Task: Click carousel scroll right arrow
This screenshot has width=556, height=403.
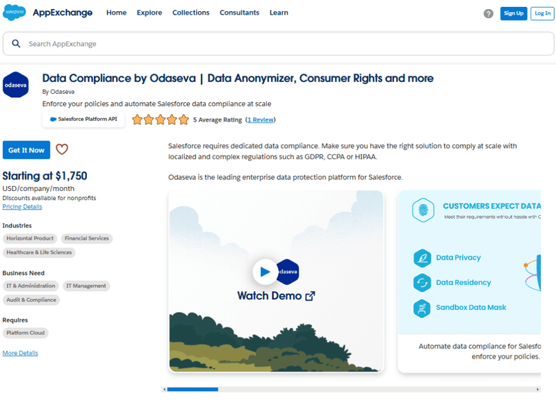Action: point(538,389)
